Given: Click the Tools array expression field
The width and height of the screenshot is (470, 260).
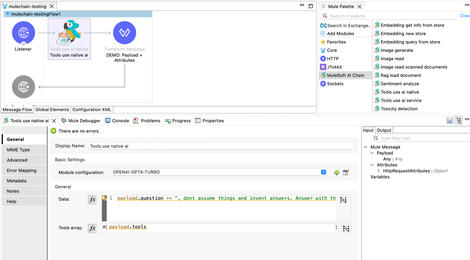Looking at the screenshot, I should point(220,228).
